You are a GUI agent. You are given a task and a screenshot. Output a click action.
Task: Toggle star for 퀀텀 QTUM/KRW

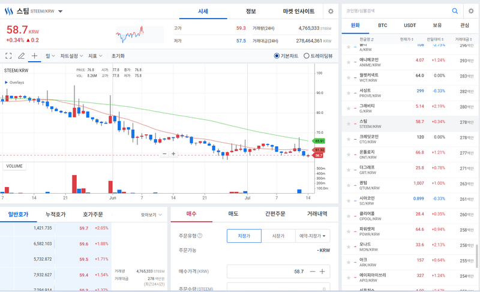(349, 185)
